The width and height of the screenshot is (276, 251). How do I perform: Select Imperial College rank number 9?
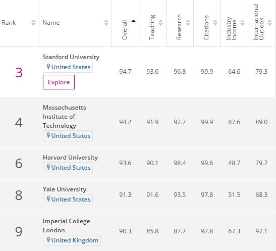pyautogui.click(x=19, y=231)
